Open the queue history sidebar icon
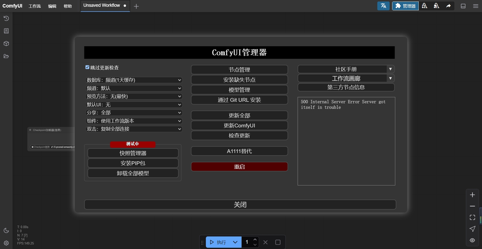 (x=6, y=18)
